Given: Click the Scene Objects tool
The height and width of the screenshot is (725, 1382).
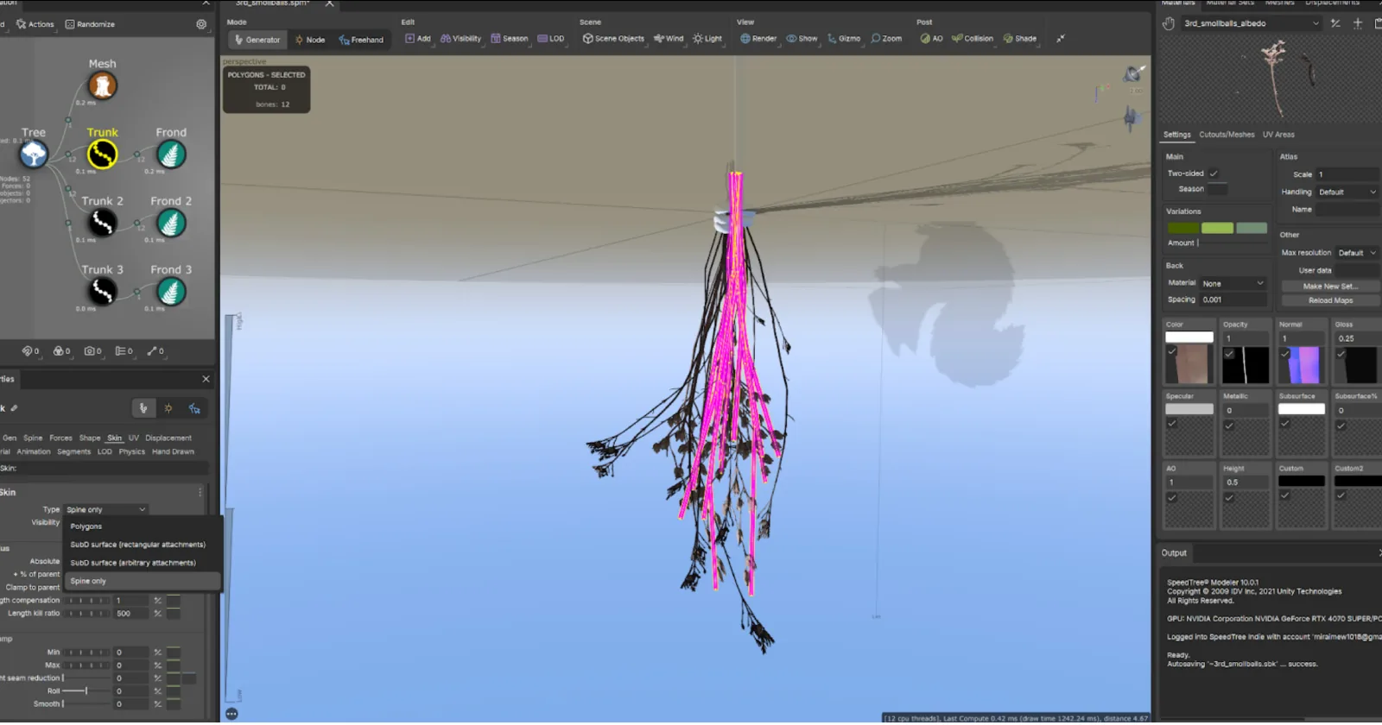Looking at the screenshot, I should [x=613, y=39].
